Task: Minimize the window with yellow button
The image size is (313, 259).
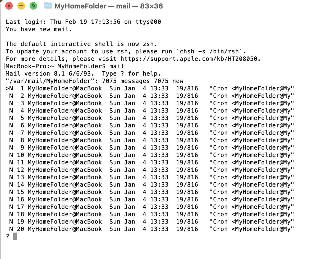Action: pyautogui.click(x=21, y=6)
